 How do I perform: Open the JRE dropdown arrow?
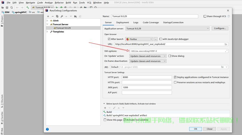pos(226,67)
